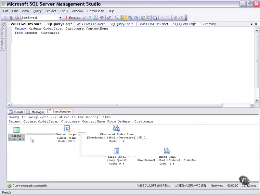Open the Window menu
Screen dimensions: 260x195
pos(77,11)
